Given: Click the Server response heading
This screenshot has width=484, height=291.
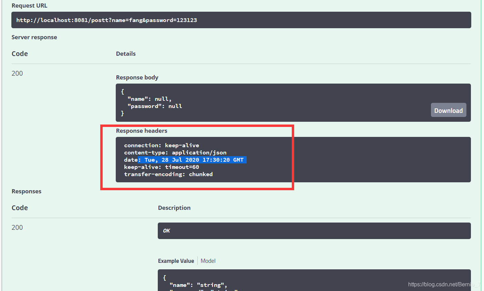Looking at the screenshot, I should (34, 37).
